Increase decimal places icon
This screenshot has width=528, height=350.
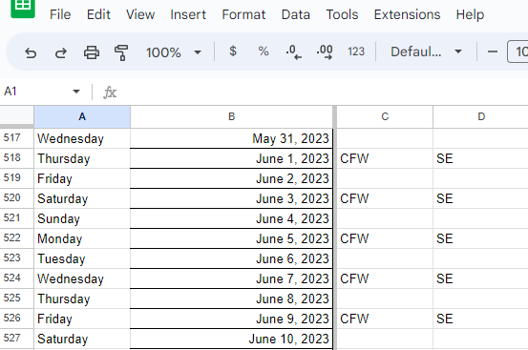pyautogui.click(x=325, y=52)
